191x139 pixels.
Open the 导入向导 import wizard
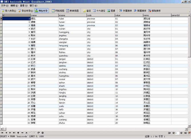coord(9,11)
